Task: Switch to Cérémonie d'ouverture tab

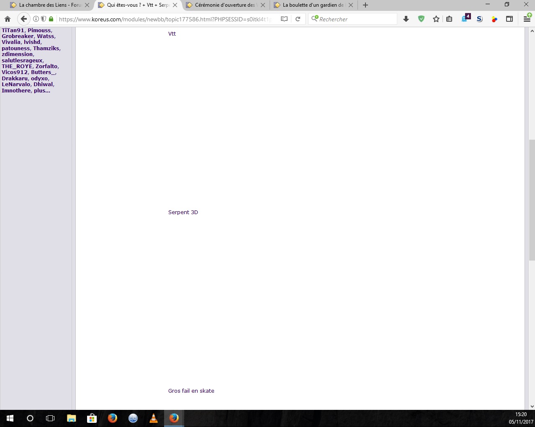Action: (224, 5)
